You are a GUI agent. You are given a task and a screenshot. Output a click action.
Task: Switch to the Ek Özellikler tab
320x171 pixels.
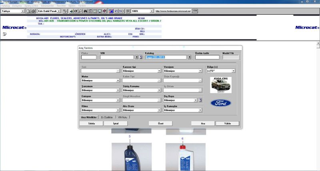pos(107,117)
